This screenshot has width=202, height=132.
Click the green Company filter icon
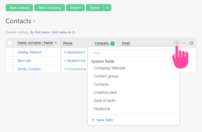click(x=113, y=43)
